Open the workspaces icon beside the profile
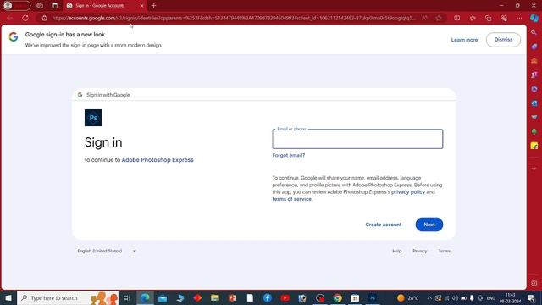 tap(40, 6)
